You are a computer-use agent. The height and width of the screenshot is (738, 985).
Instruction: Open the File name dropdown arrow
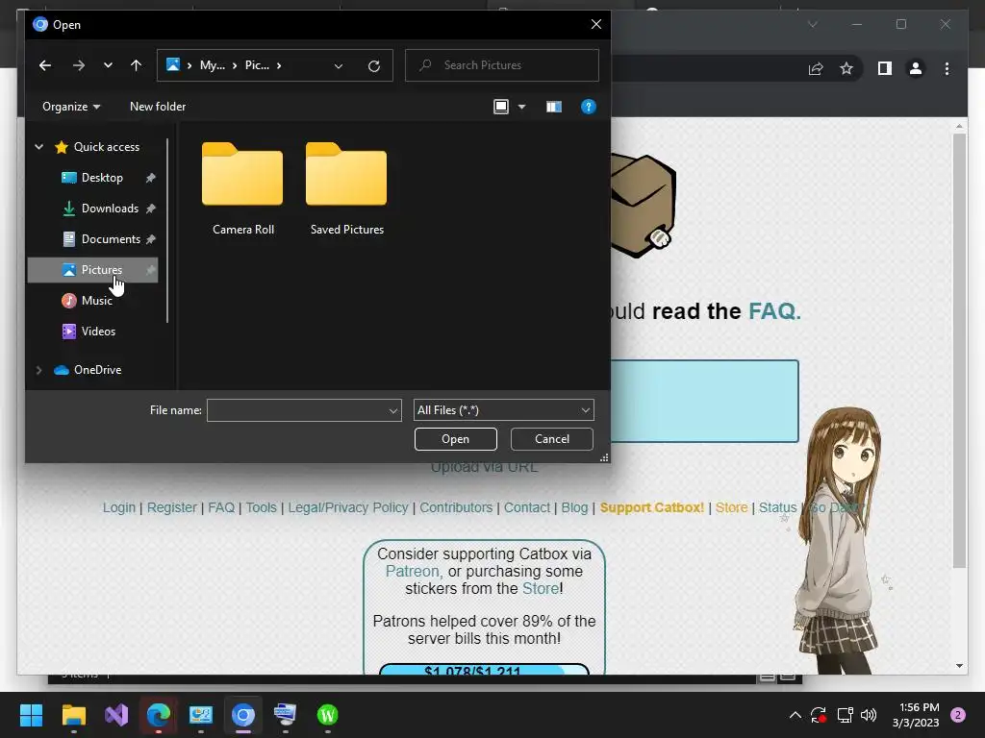(393, 410)
